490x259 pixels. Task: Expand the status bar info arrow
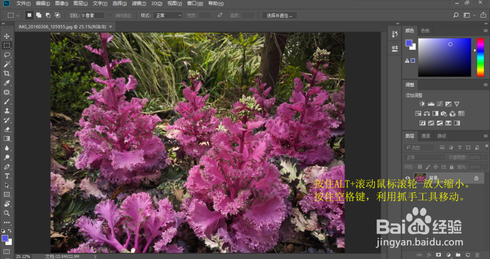(96, 257)
